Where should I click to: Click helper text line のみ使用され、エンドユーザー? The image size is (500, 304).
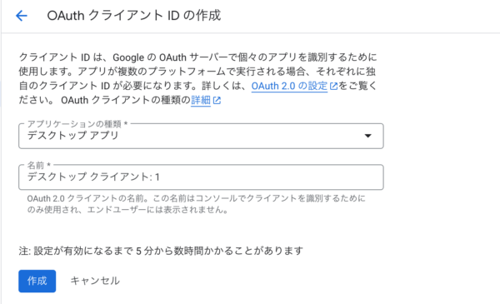pos(127,210)
